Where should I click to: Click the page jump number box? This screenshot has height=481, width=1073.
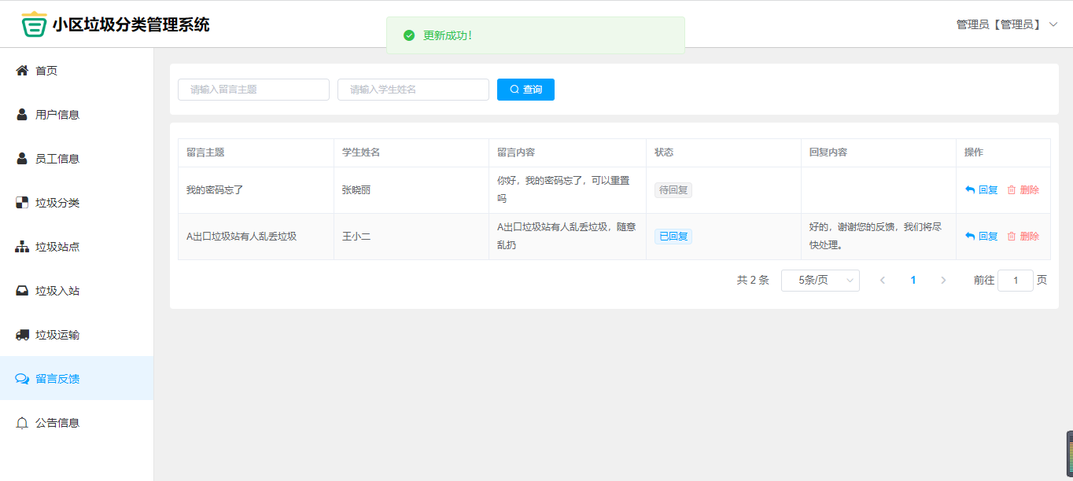coord(1015,281)
